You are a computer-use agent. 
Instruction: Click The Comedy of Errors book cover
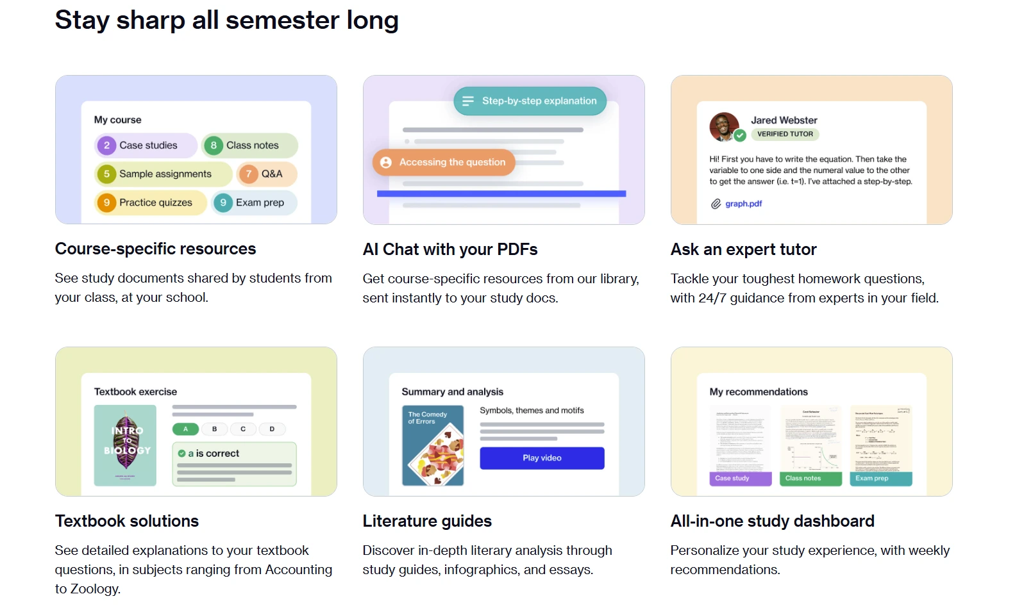433,445
